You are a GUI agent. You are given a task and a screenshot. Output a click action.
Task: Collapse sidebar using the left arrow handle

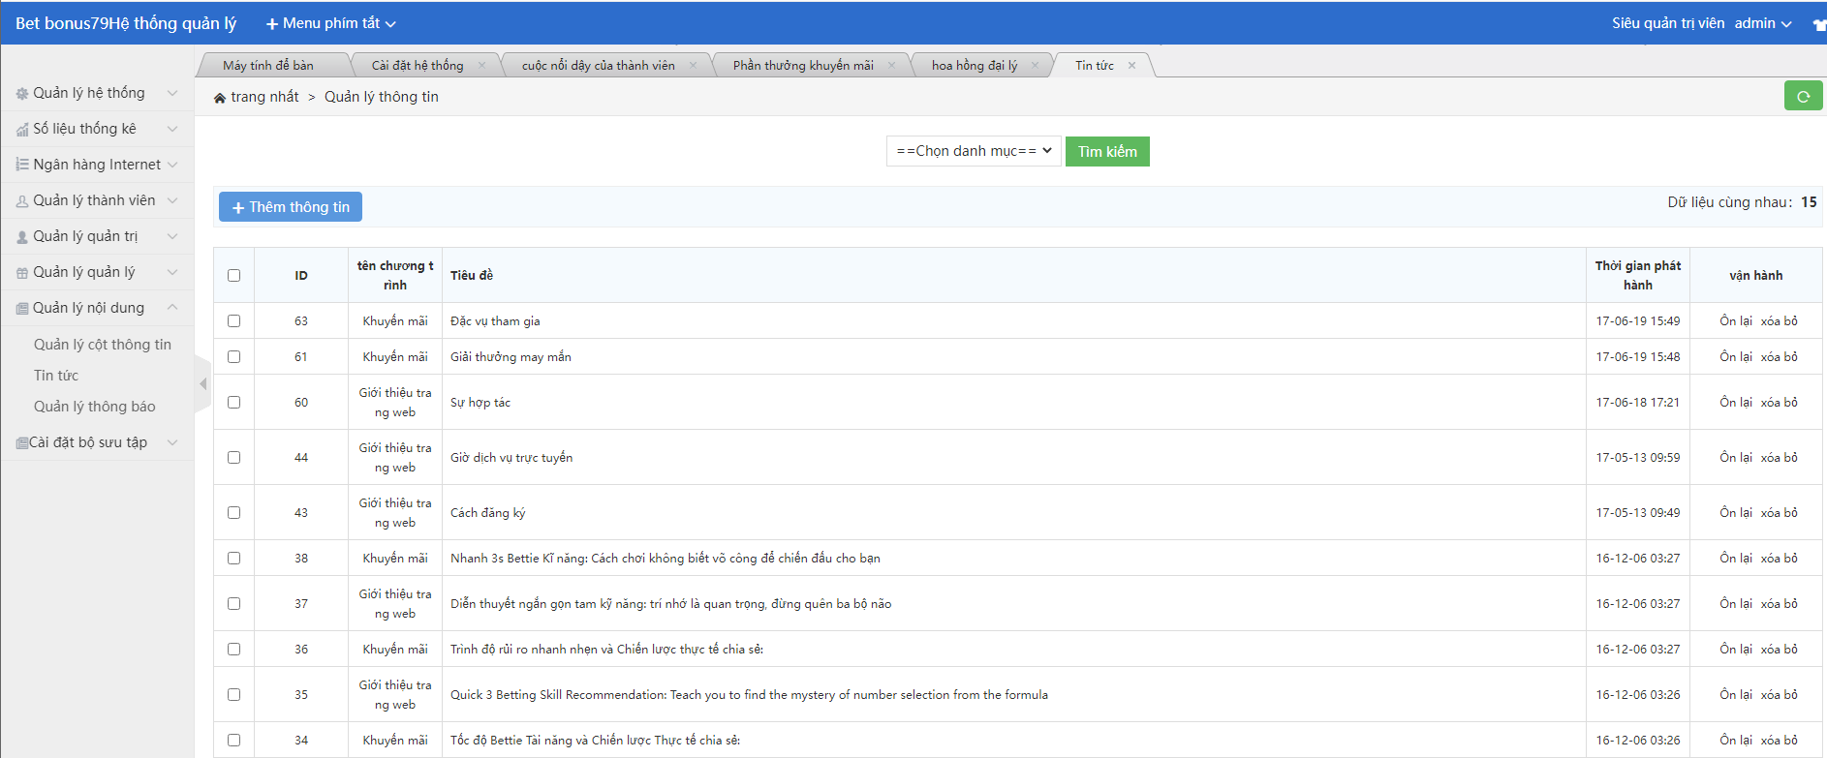pyautogui.click(x=202, y=384)
